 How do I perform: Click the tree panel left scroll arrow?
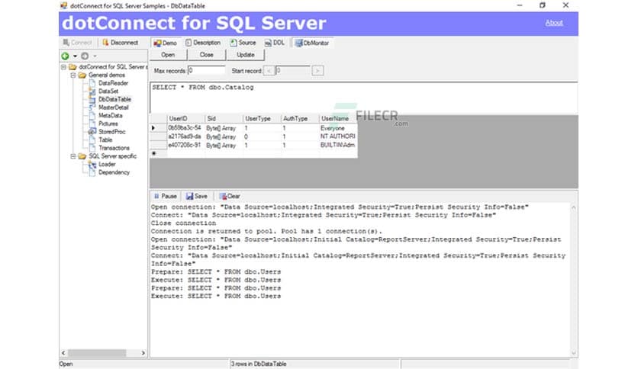coord(63,353)
